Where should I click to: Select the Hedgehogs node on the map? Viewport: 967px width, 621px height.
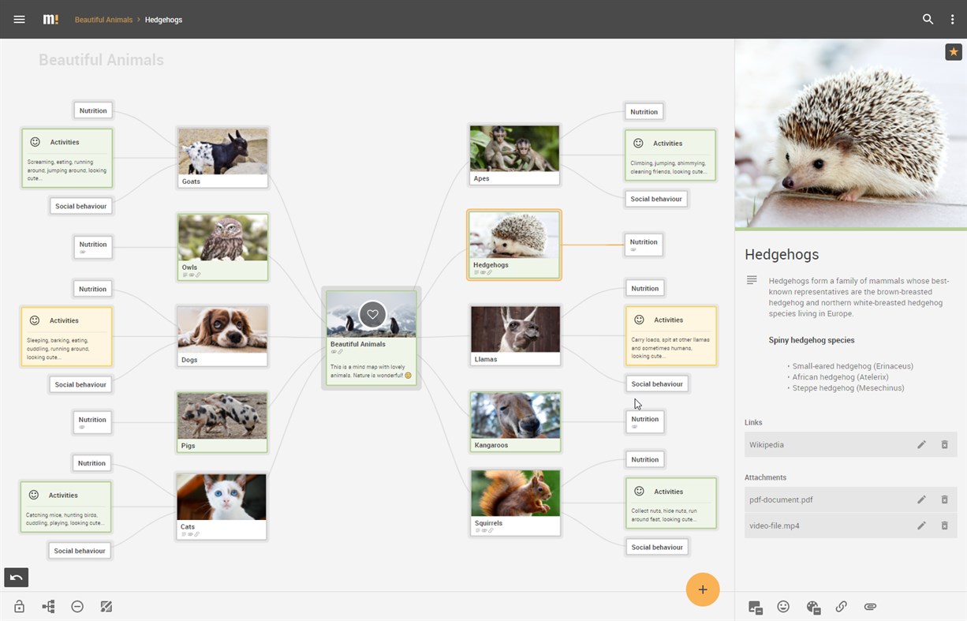tap(514, 245)
